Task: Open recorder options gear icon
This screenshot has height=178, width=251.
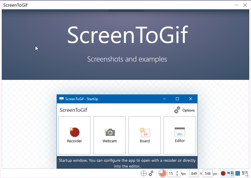Action: point(151,173)
